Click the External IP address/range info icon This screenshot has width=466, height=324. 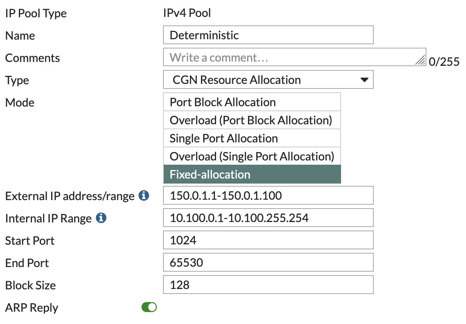(143, 196)
